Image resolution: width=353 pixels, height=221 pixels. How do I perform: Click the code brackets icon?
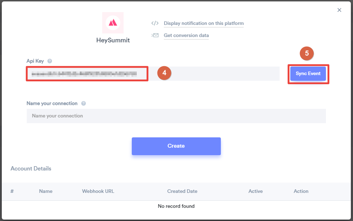(x=155, y=23)
